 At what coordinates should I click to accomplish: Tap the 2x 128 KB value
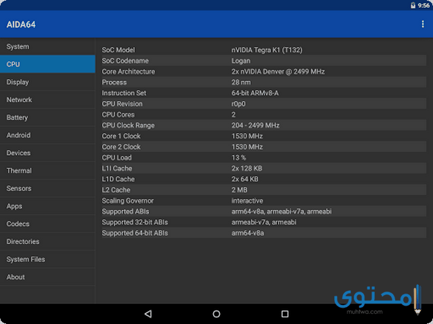coord(247,168)
